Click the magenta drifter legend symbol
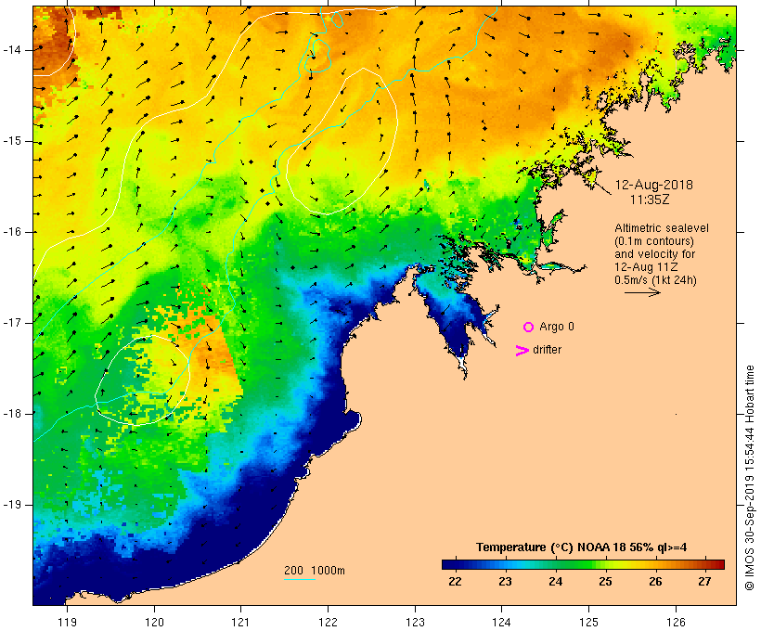This screenshot has height=631, width=761. point(522,351)
